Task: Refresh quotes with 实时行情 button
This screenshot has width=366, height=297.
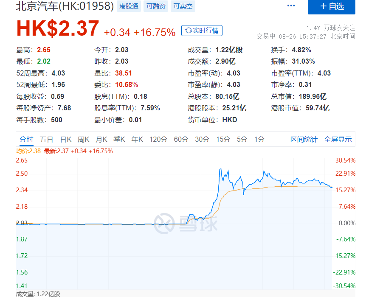Action: tap(202, 31)
